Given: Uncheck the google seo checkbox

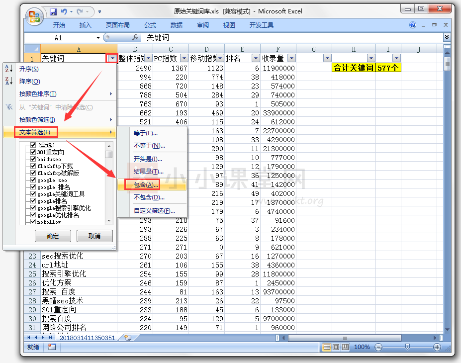Looking at the screenshot, I should pyautogui.click(x=33, y=180).
